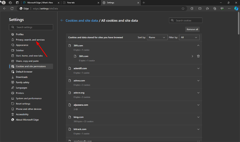This screenshot has height=142, width=240.
Task: Open the tab actions menu icon
Action: coord(17,3)
